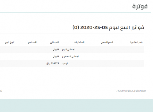The width and height of the screenshot is (153, 112).
Task: Select the 899875 ريال balance value
Action: point(52,64)
